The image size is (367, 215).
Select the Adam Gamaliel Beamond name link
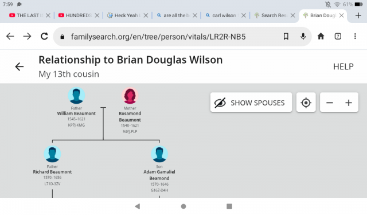coord(159,175)
